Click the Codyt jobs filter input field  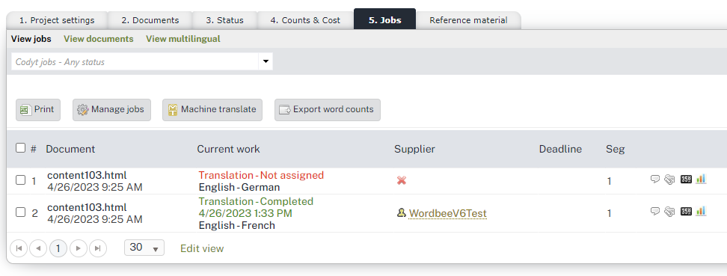click(135, 61)
